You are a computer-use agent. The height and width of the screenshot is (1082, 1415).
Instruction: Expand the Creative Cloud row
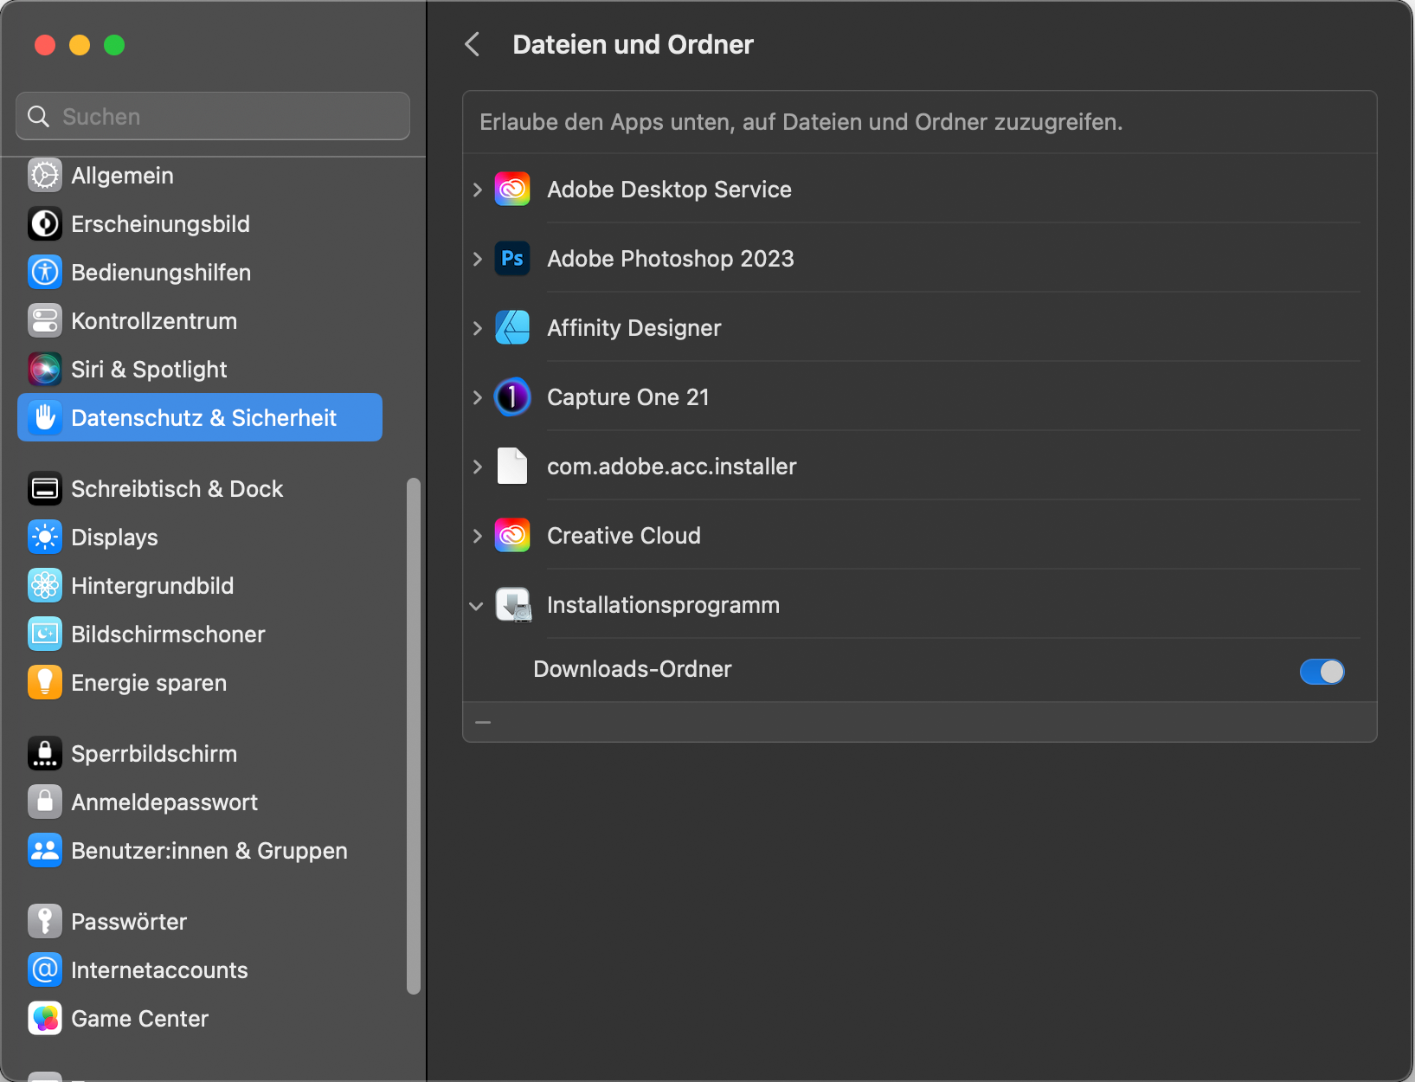coord(477,536)
